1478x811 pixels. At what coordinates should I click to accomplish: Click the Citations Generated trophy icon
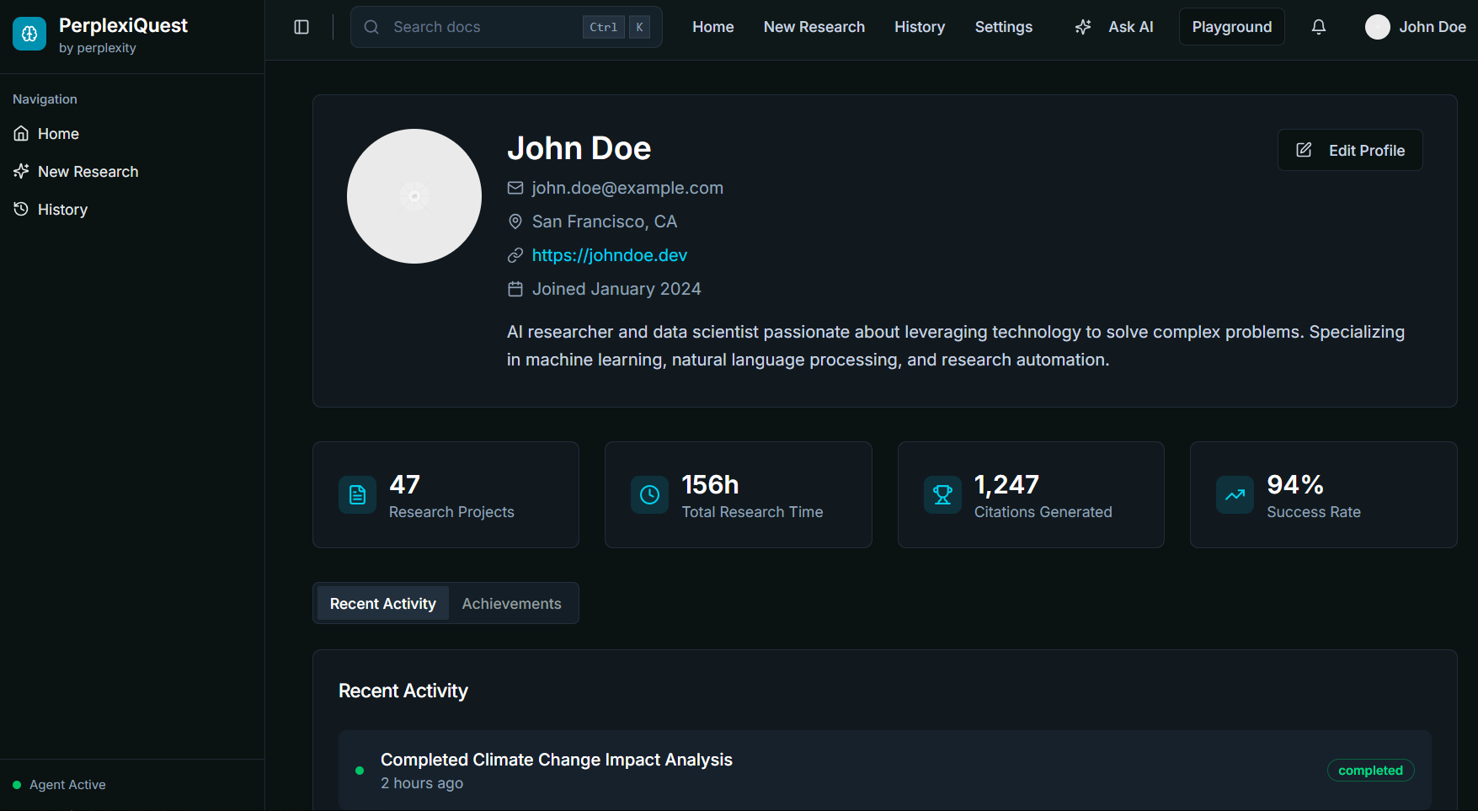click(942, 495)
